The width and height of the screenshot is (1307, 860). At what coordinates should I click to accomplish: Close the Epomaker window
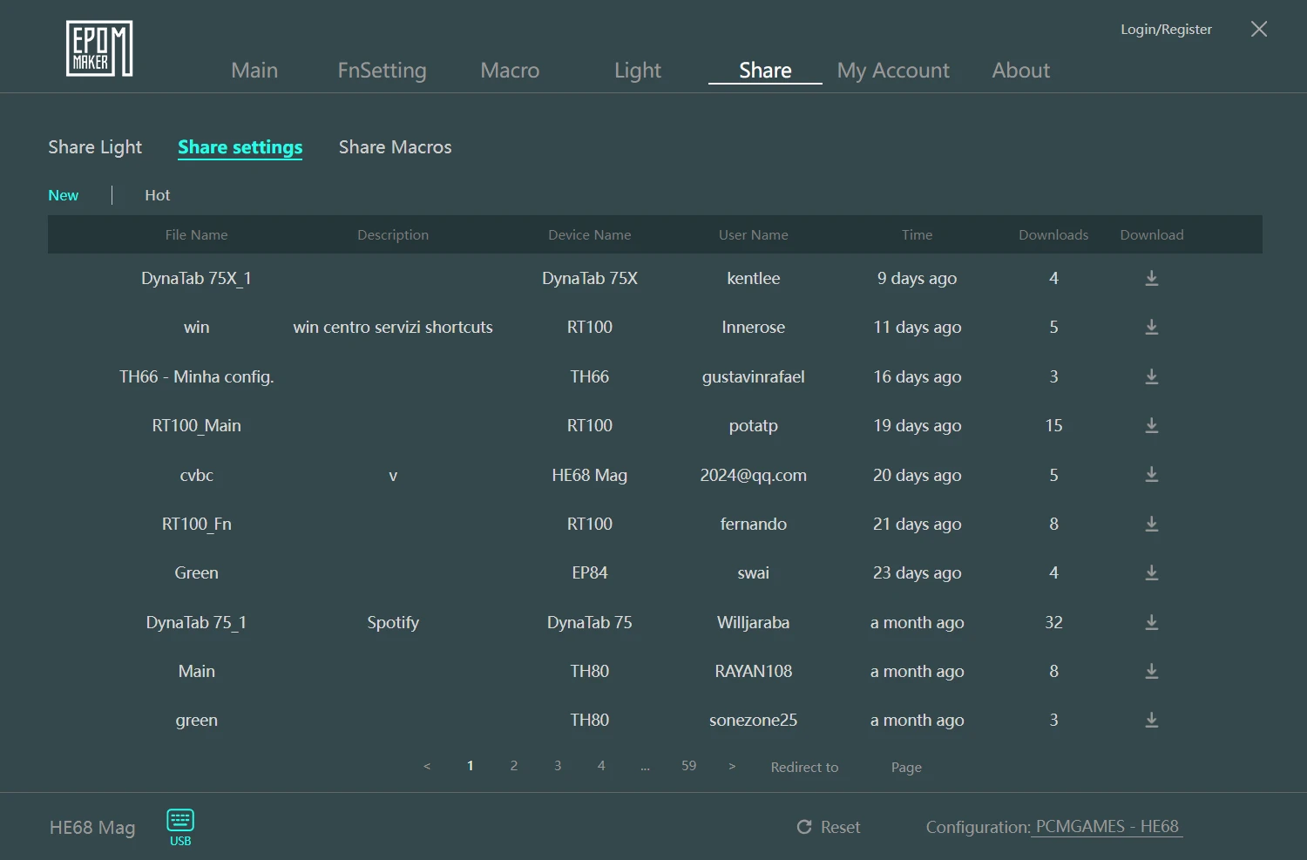(x=1259, y=29)
